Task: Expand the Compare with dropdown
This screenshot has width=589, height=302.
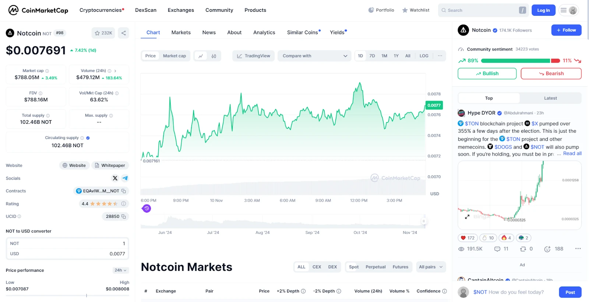Action: [315, 56]
